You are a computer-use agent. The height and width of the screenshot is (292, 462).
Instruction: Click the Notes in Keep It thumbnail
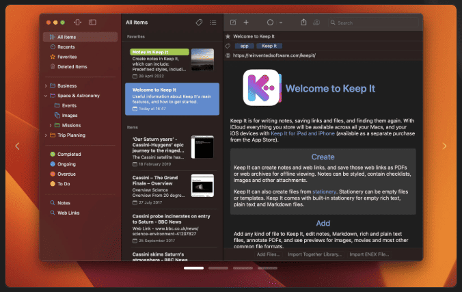click(202, 59)
